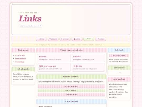Image resolution: width=142 pixels, height=107 pixels.
Task: Click the 'link menu' panel header
Action: click(x=23, y=50)
